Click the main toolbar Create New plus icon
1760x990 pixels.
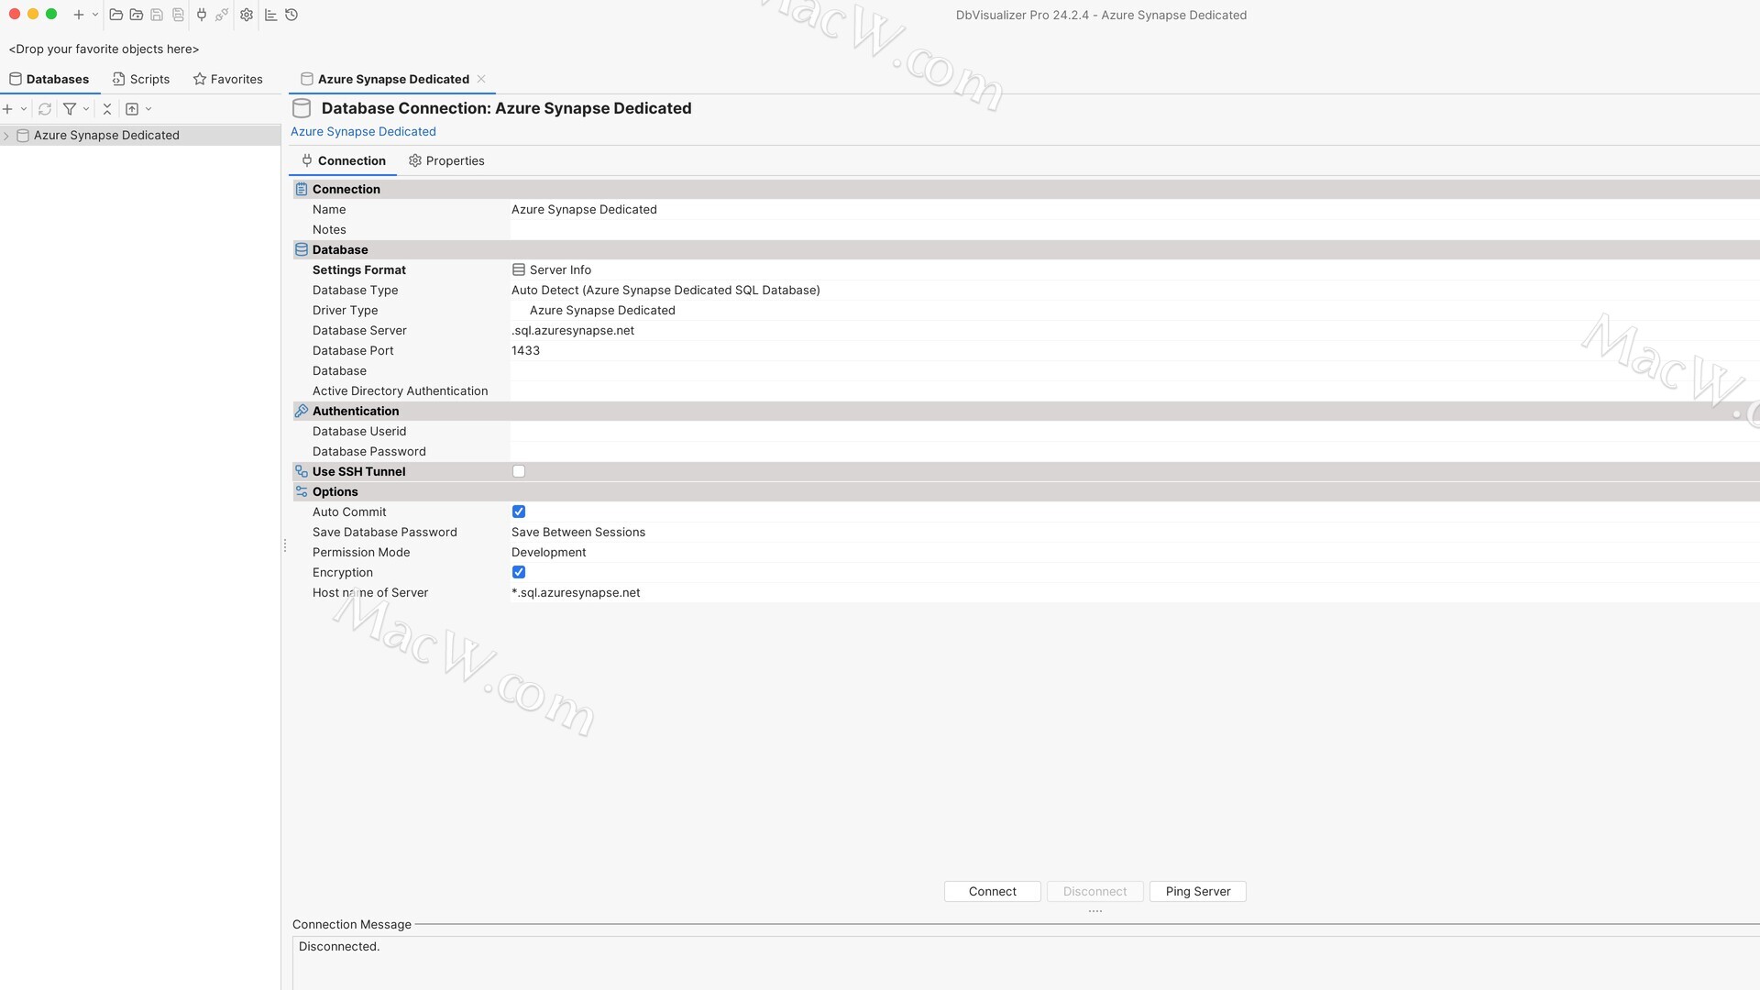pyautogui.click(x=79, y=15)
